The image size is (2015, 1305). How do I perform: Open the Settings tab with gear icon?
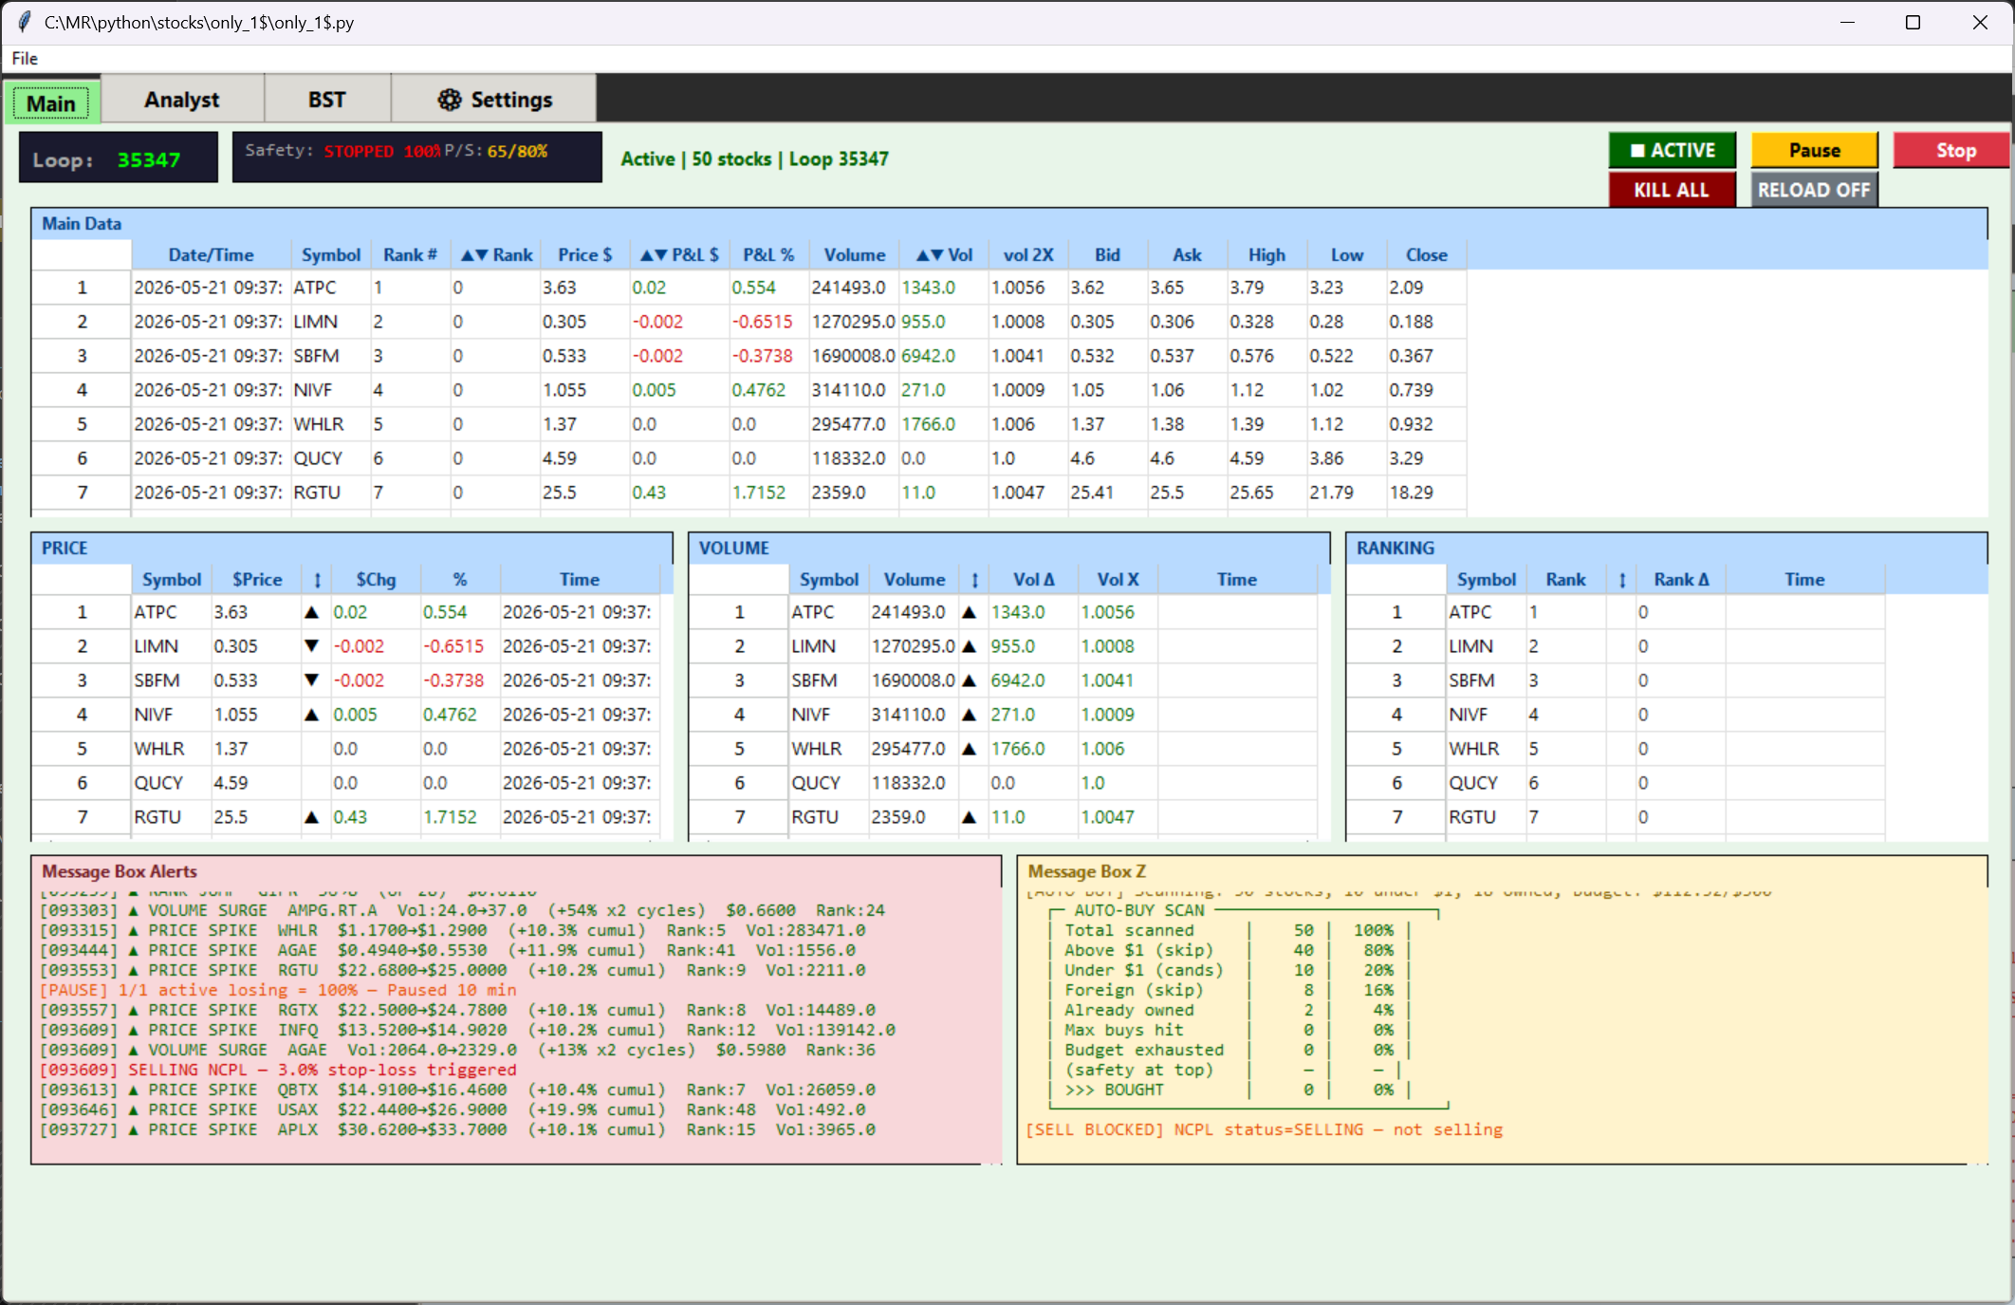tap(494, 100)
